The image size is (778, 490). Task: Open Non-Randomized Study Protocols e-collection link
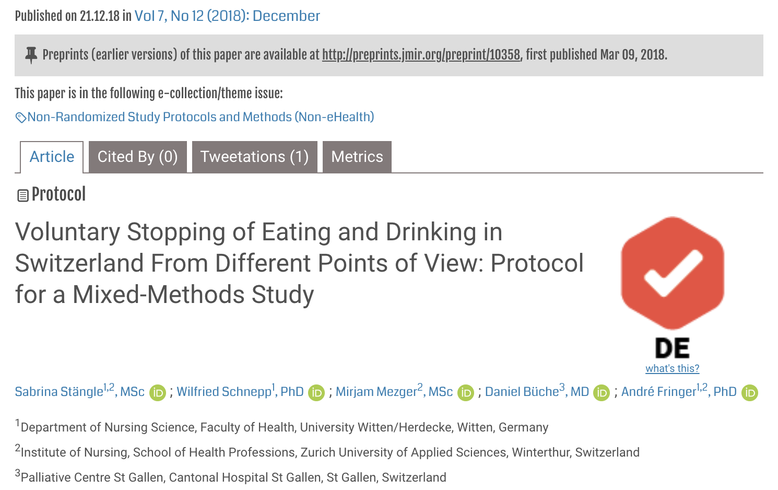pyautogui.click(x=201, y=117)
